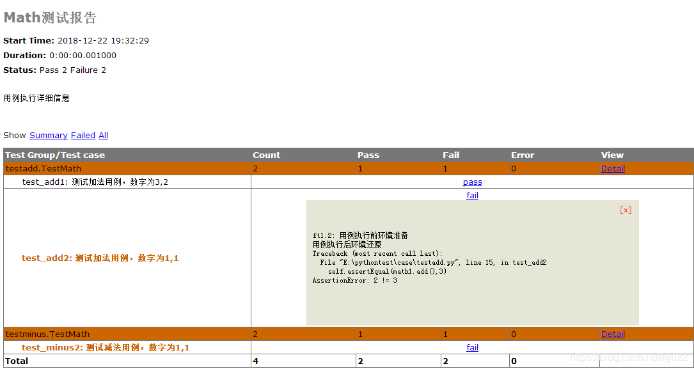
Task: Click the Math测试报告 page title
Action: [50, 17]
